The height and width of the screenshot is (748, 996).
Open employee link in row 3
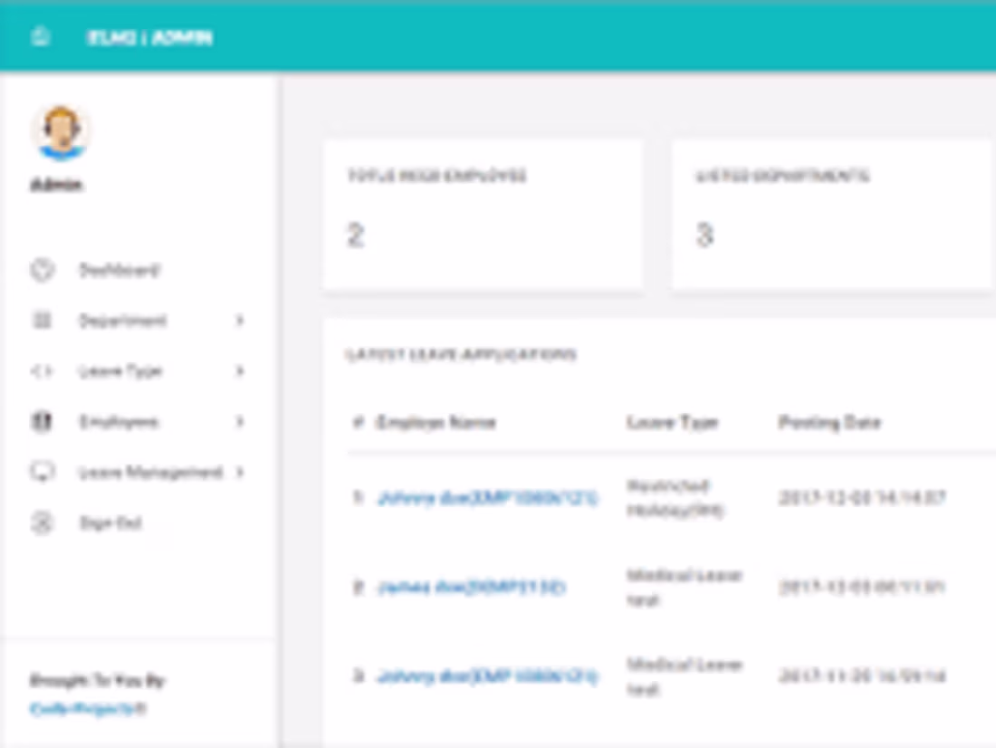point(488,676)
